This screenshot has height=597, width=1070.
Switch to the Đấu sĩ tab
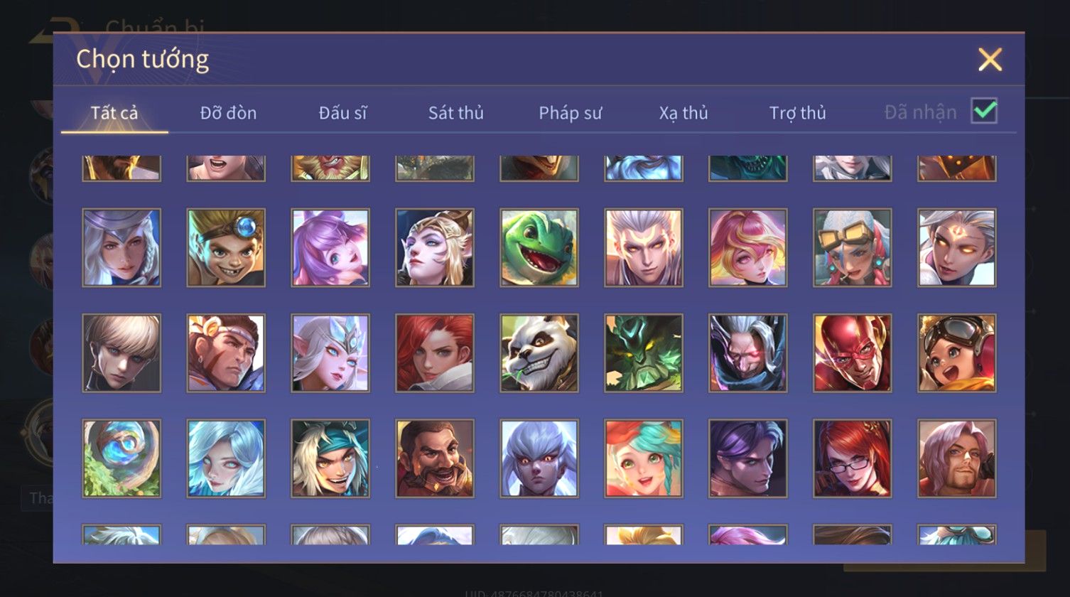(x=342, y=112)
